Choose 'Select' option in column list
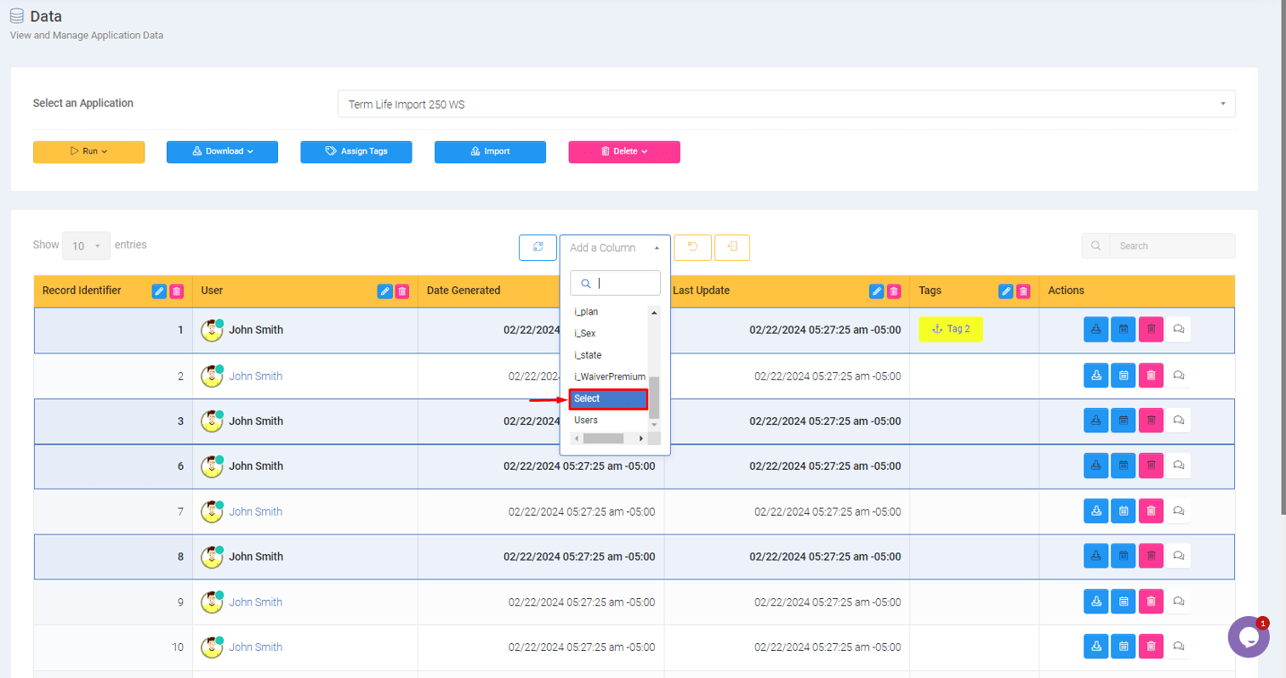This screenshot has width=1286, height=678. pos(608,398)
